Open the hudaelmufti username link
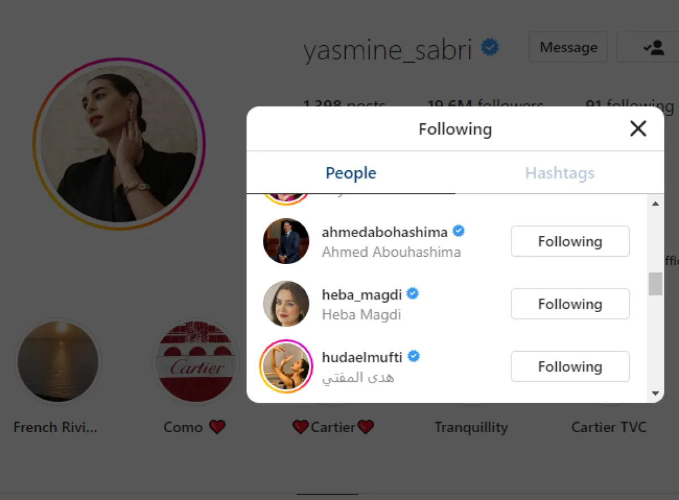 click(x=362, y=357)
